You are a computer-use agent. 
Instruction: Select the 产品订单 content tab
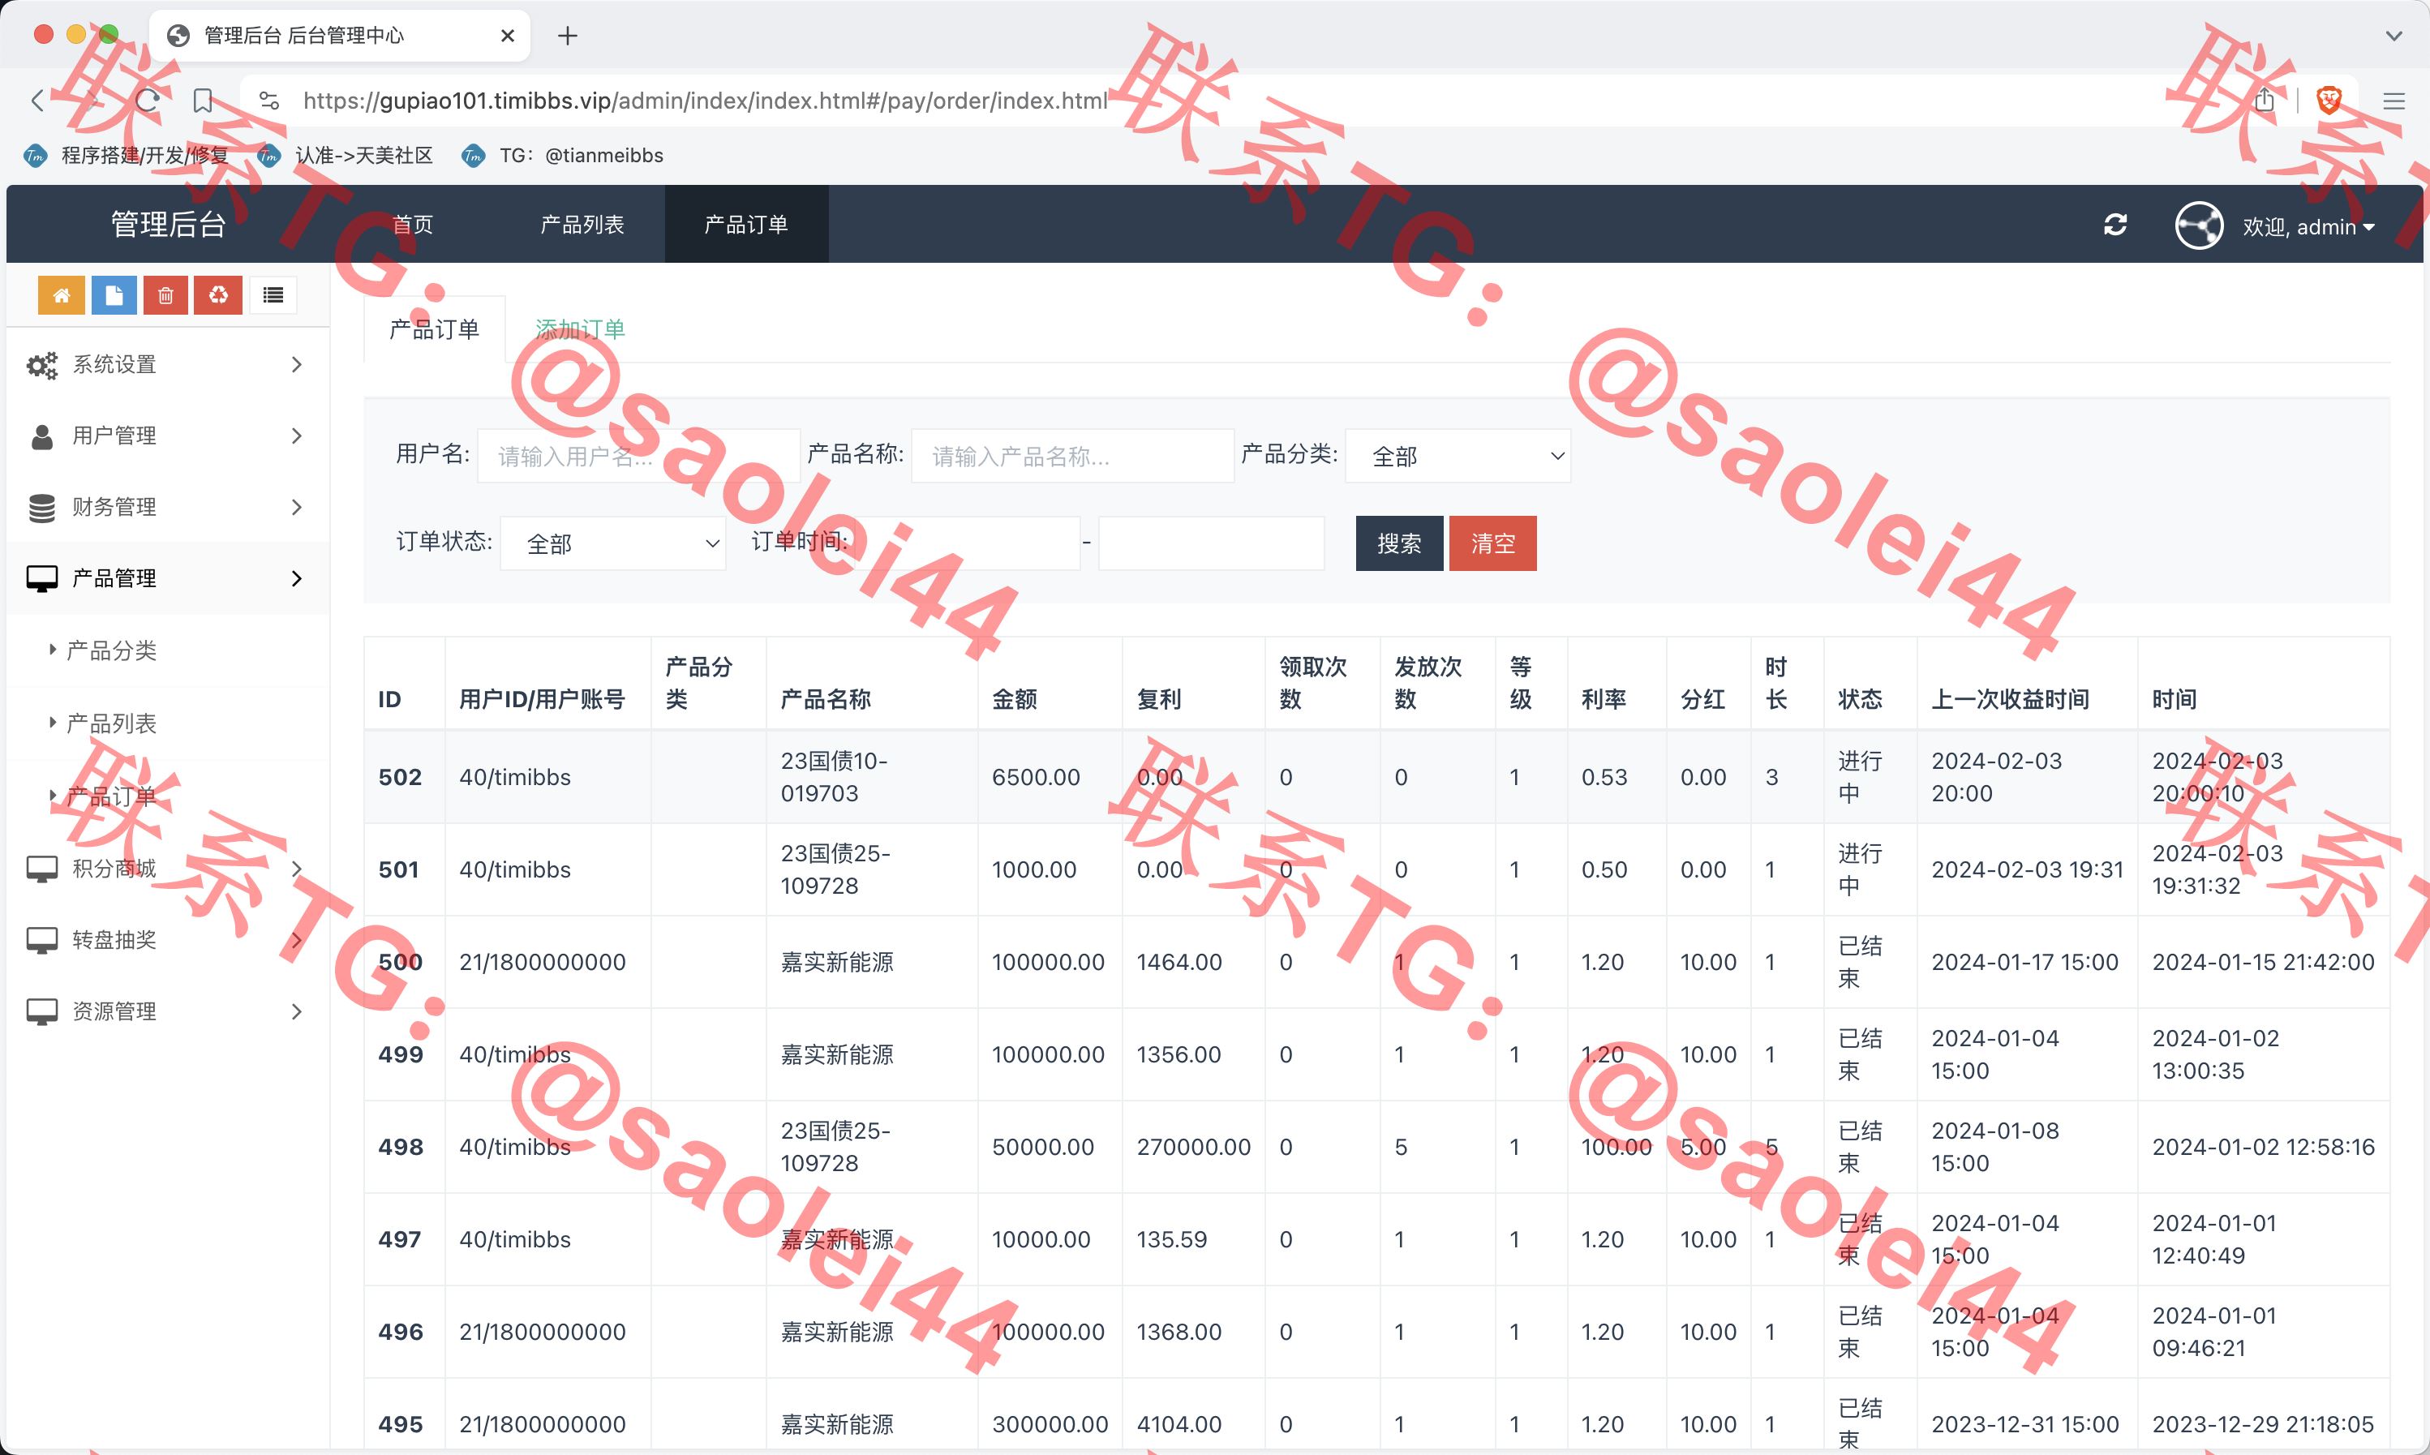[434, 329]
